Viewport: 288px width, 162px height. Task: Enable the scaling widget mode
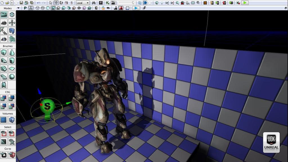(x=66, y=3)
